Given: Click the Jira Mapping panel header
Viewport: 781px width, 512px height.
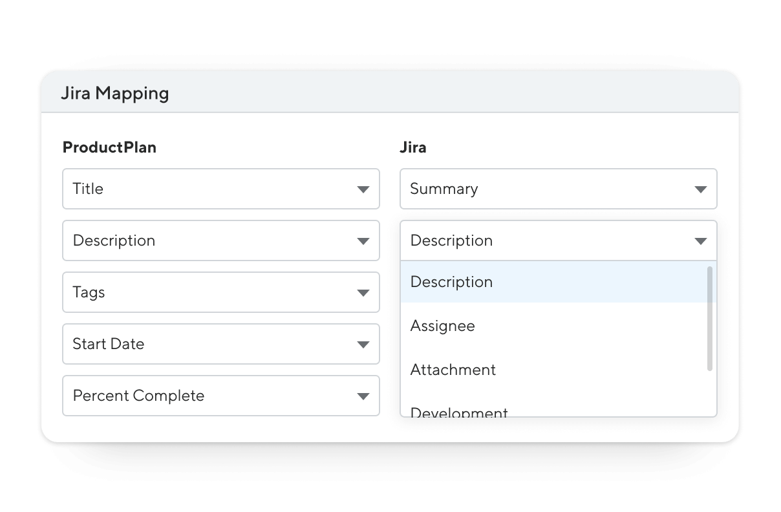Looking at the screenshot, I should [x=390, y=92].
